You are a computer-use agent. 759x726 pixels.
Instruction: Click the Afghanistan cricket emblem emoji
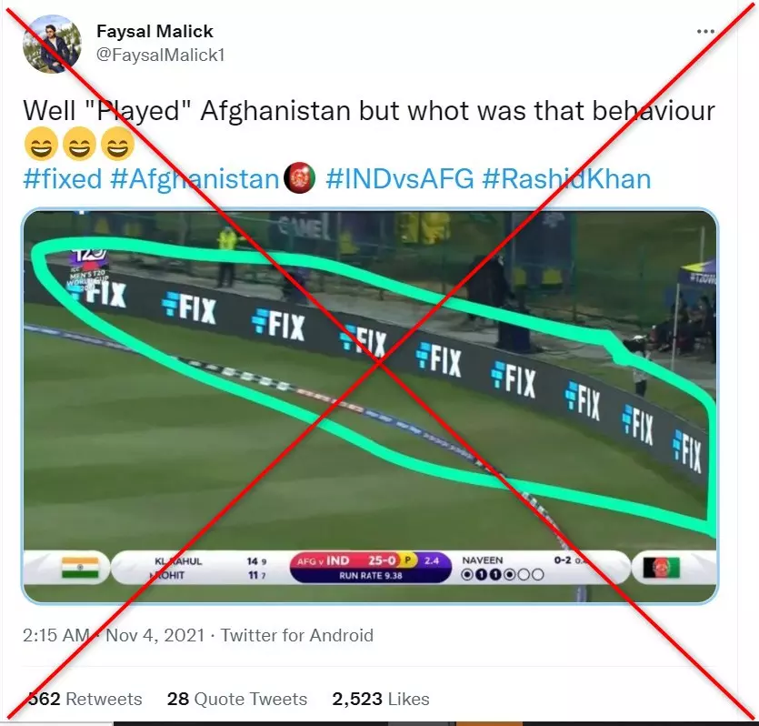coord(300,178)
